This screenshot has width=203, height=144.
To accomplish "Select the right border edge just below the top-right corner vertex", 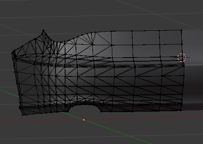I will coord(182,37).
